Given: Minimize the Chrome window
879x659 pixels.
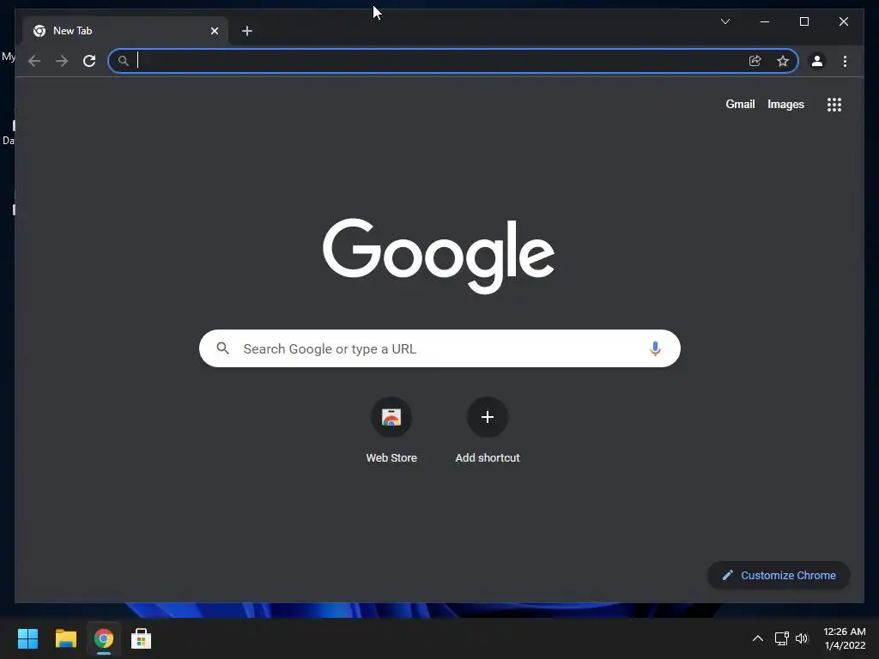Looking at the screenshot, I should coord(765,21).
